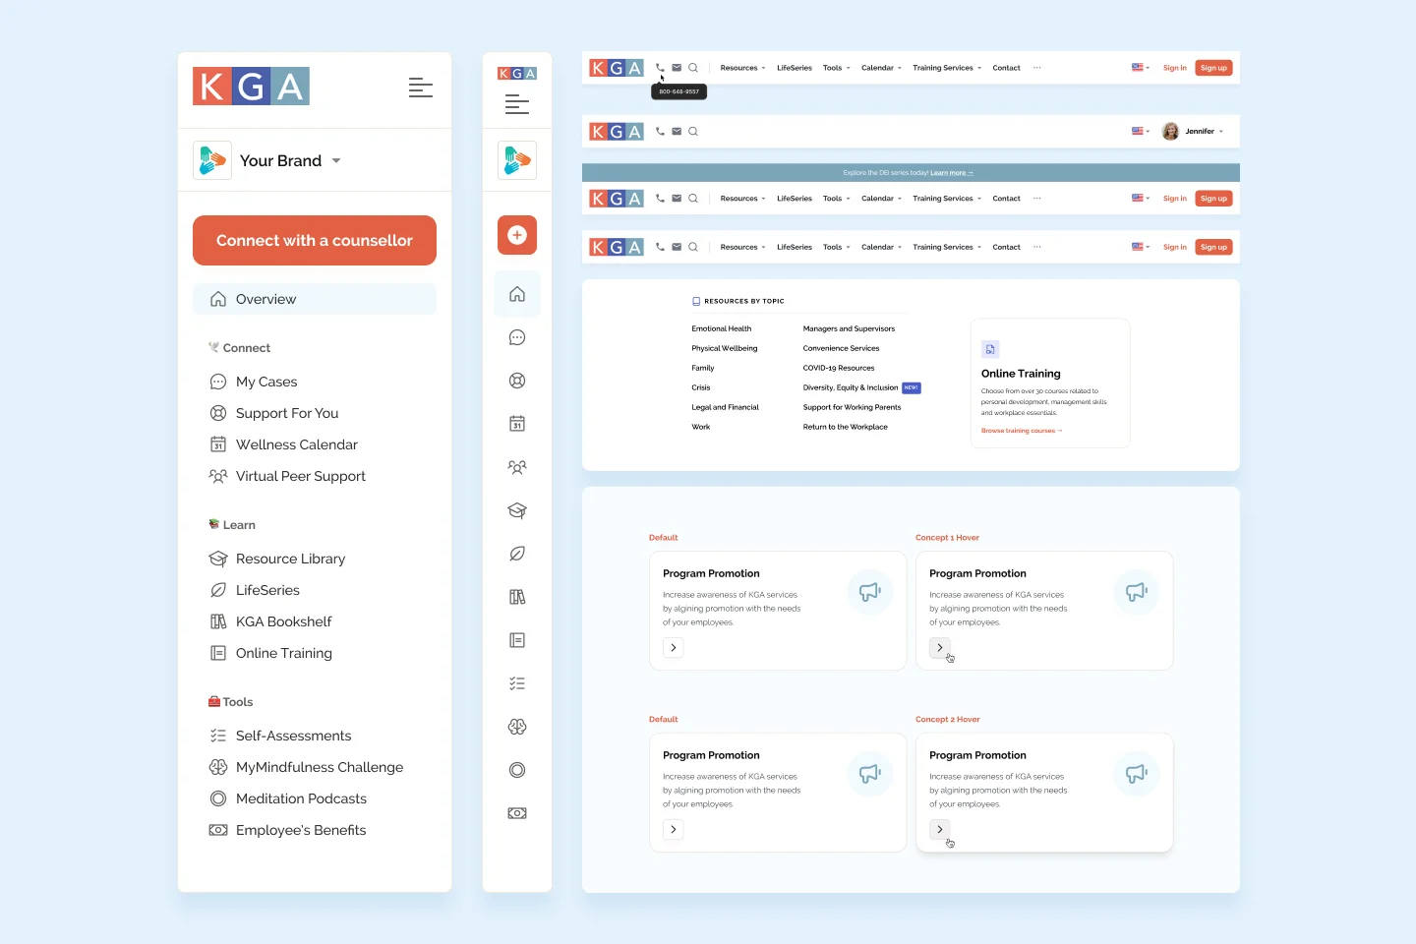This screenshot has height=944, width=1416.
Task: Open KGA Bookshelf
Action: pyautogui.click(x=271, y=621)
